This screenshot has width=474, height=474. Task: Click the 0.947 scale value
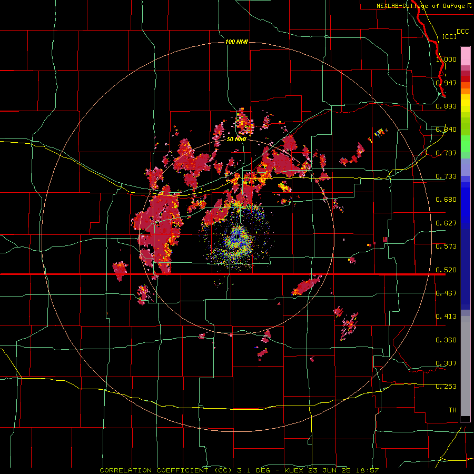click(446, 83)
